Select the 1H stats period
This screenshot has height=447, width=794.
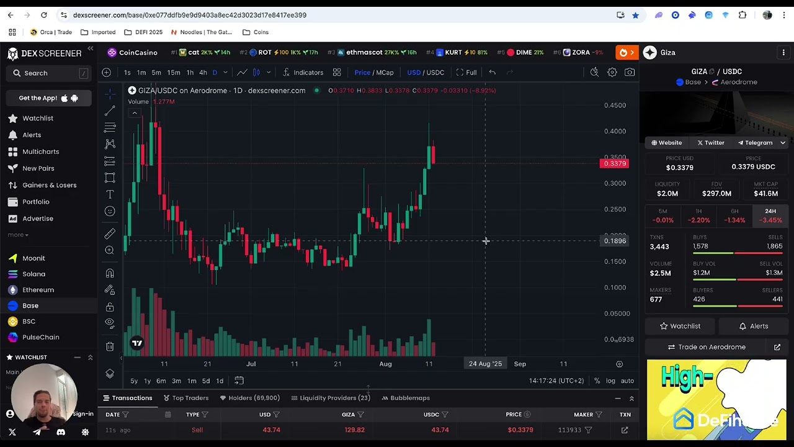[x=698, y=216]
